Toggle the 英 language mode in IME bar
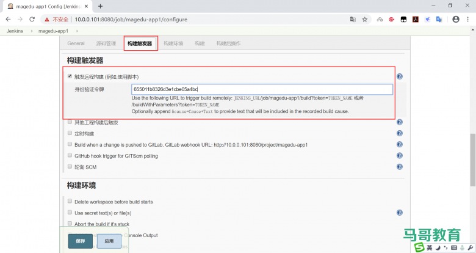 click(429, 248)
